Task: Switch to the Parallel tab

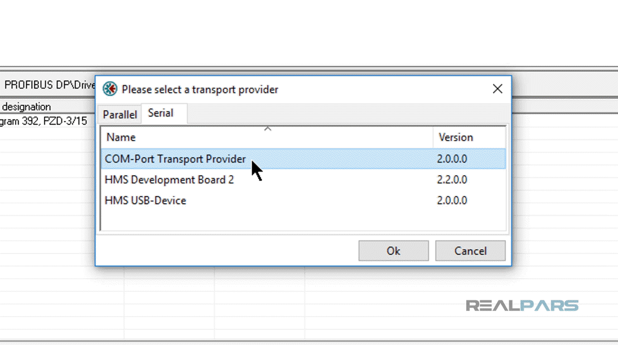Action: (119, 114)
